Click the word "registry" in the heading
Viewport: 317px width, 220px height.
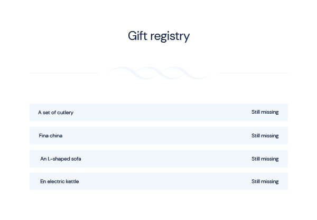[x=169, y=37]
